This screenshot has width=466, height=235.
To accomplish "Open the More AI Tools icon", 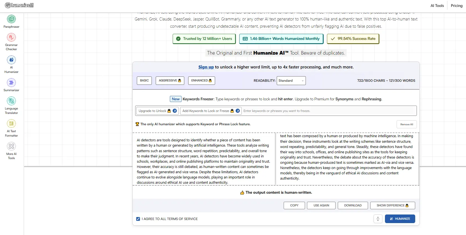I will coord(11,146).
